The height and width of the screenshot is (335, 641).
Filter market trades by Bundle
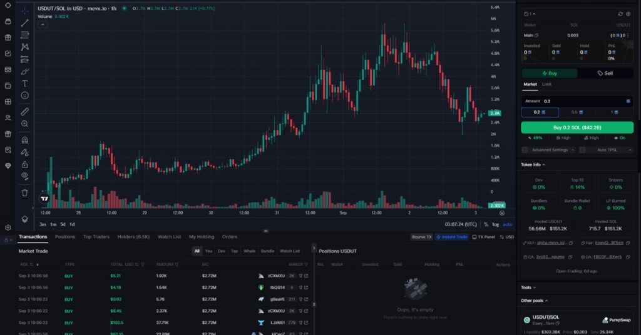[267, 251]
